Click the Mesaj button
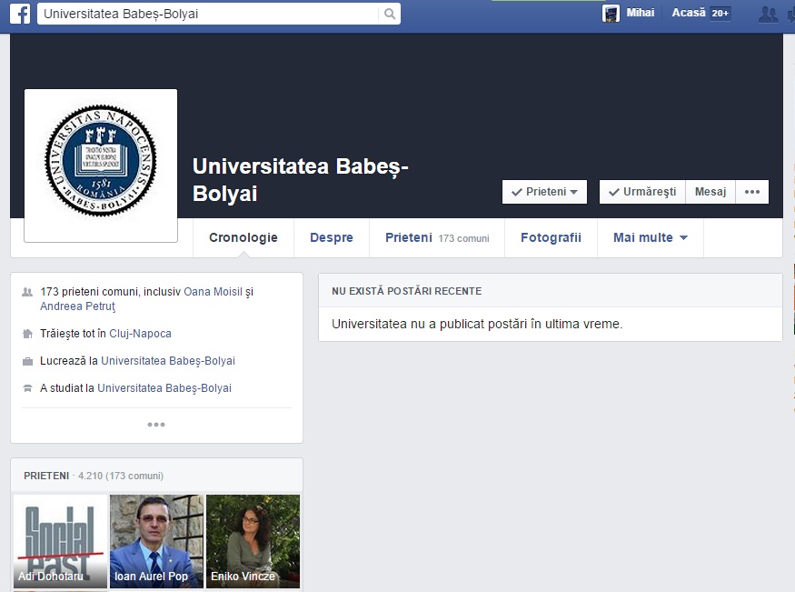795x592 pixels. point(711,192)
